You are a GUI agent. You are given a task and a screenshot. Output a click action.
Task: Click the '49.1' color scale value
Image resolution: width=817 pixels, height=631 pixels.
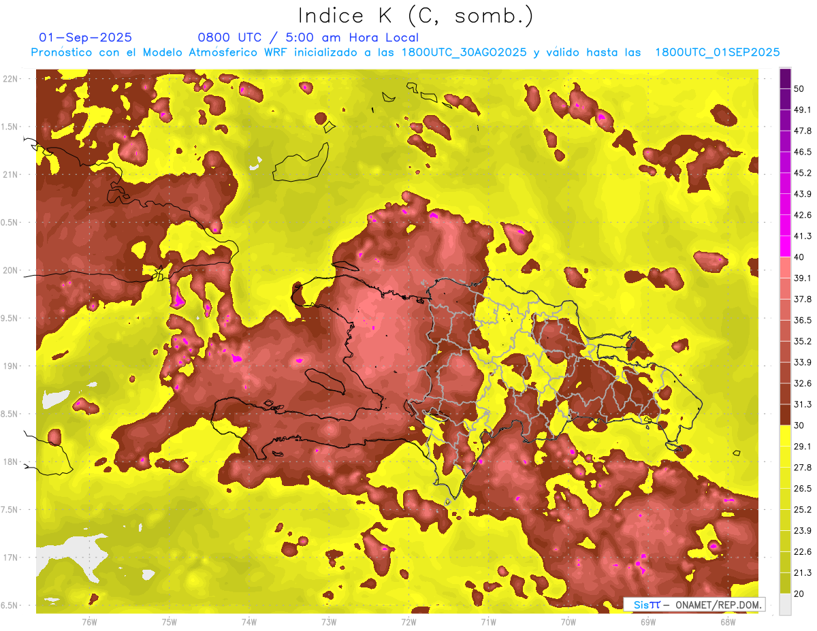[802, 110]
